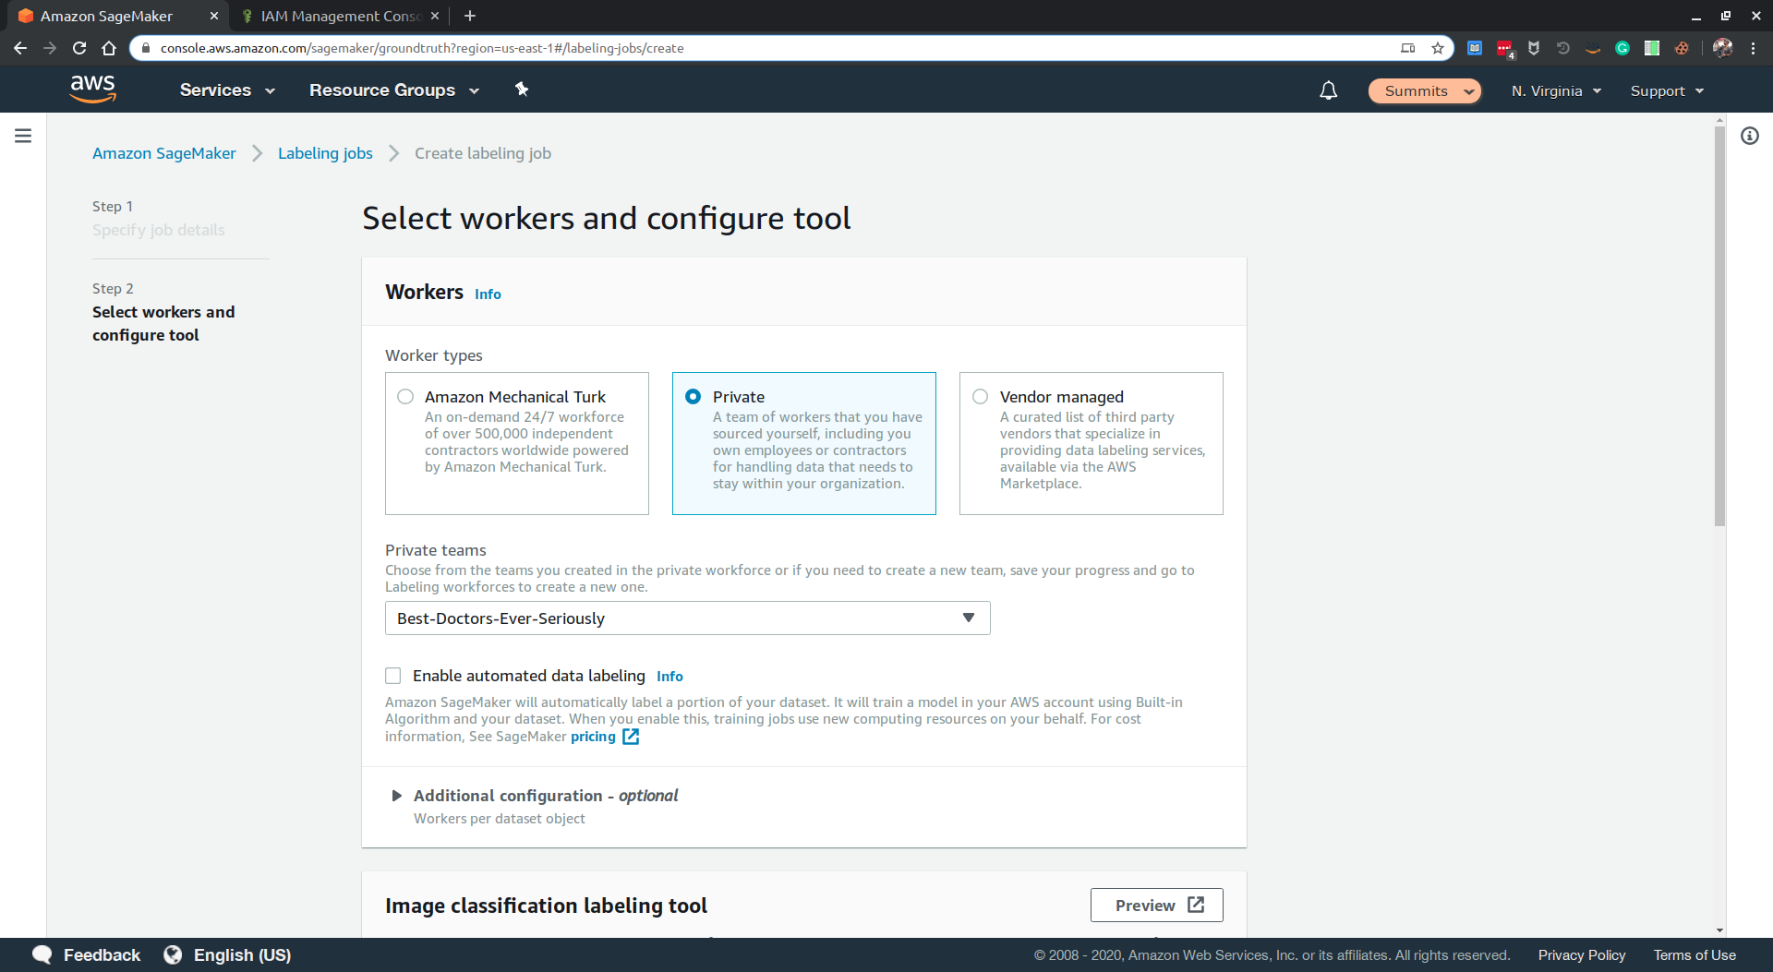This screenshot has width=1773, height=972.
Task: Click Step 2 Select workers and configure tool
Action: click(x=163, y=323)
